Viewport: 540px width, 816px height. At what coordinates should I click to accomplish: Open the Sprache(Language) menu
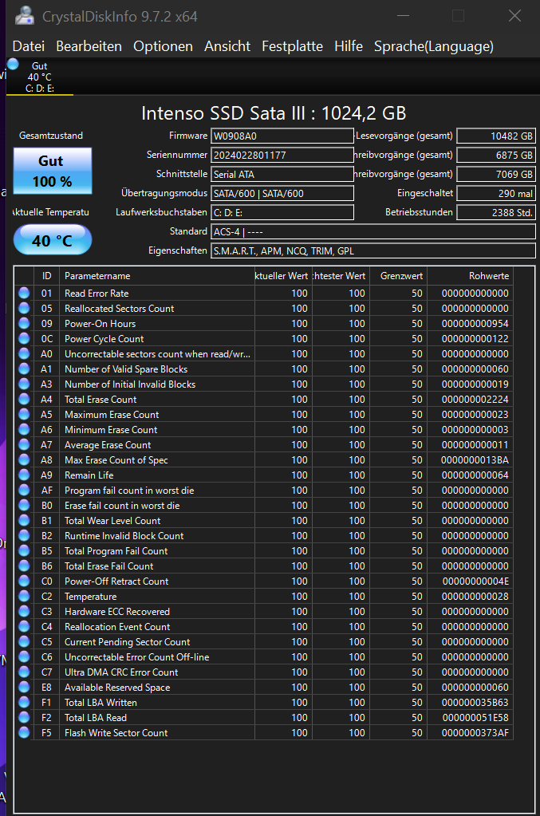click(x=434, y=46)
